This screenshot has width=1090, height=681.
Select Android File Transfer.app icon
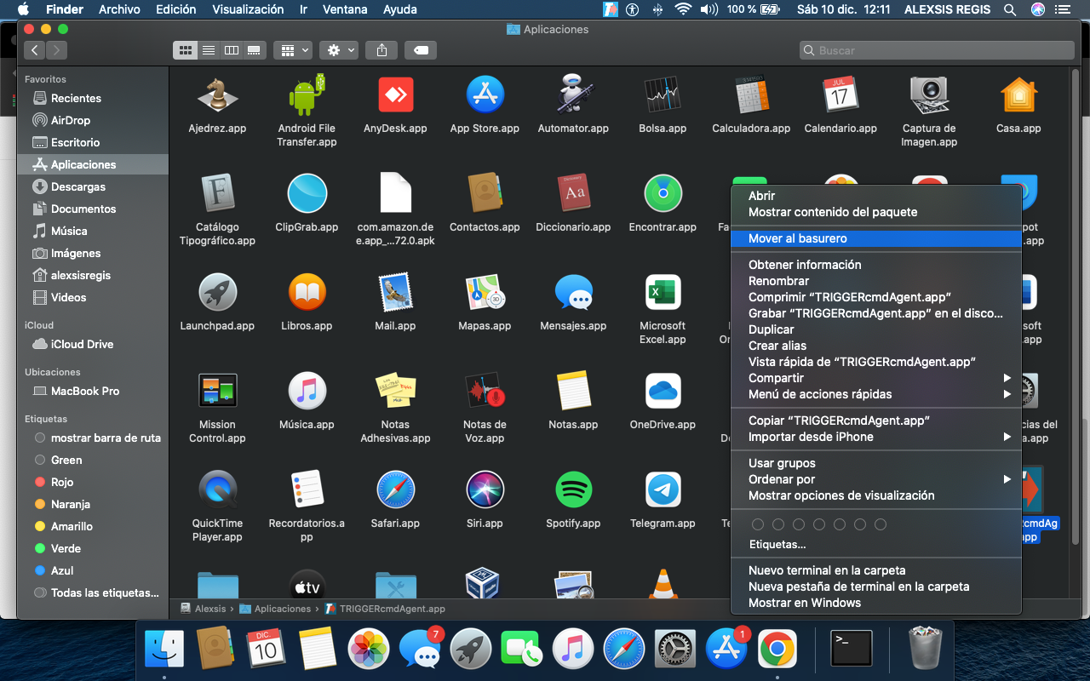coord(307,94)
